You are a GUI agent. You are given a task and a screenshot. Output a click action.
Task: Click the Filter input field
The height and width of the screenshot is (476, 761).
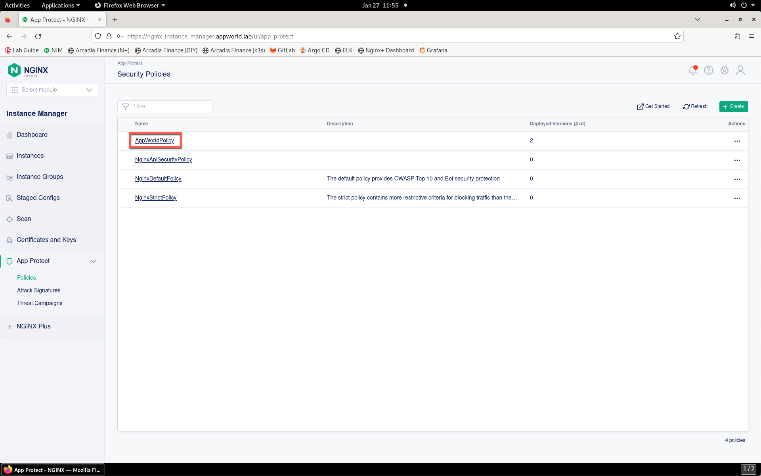click(165, 106)
